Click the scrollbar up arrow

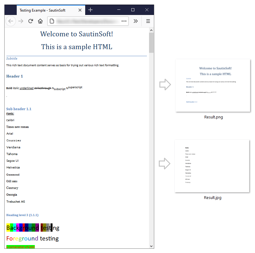(151, 30)
